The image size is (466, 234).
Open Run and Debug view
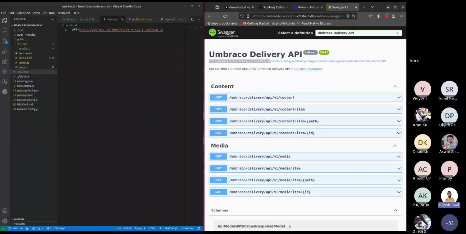pos(5,51)
